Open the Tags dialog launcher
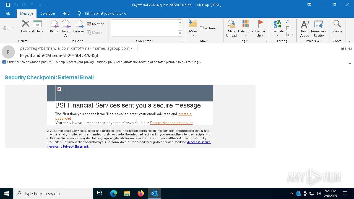354x199 pixels. tap(266, 41)
